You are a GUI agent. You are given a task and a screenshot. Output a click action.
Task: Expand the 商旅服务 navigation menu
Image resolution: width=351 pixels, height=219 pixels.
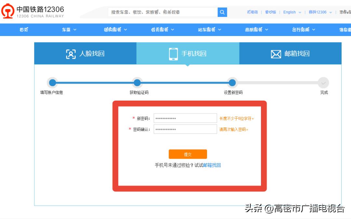(x=257, y=29)
